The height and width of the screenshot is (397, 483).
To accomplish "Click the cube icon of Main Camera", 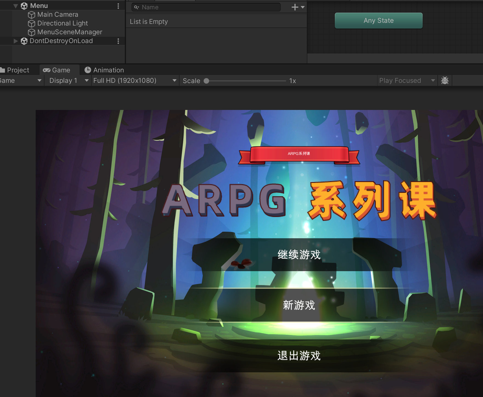I will click(x=32, y=15).
